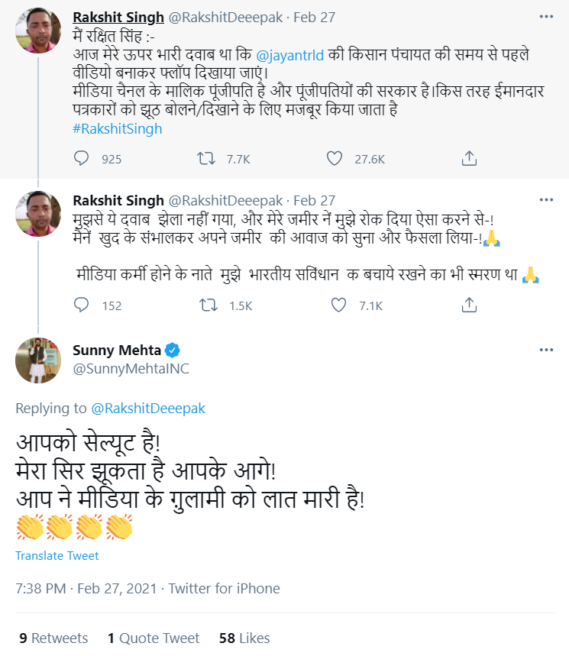
Task: Click Translate Tweet
Action: click(x=57, y=556)
